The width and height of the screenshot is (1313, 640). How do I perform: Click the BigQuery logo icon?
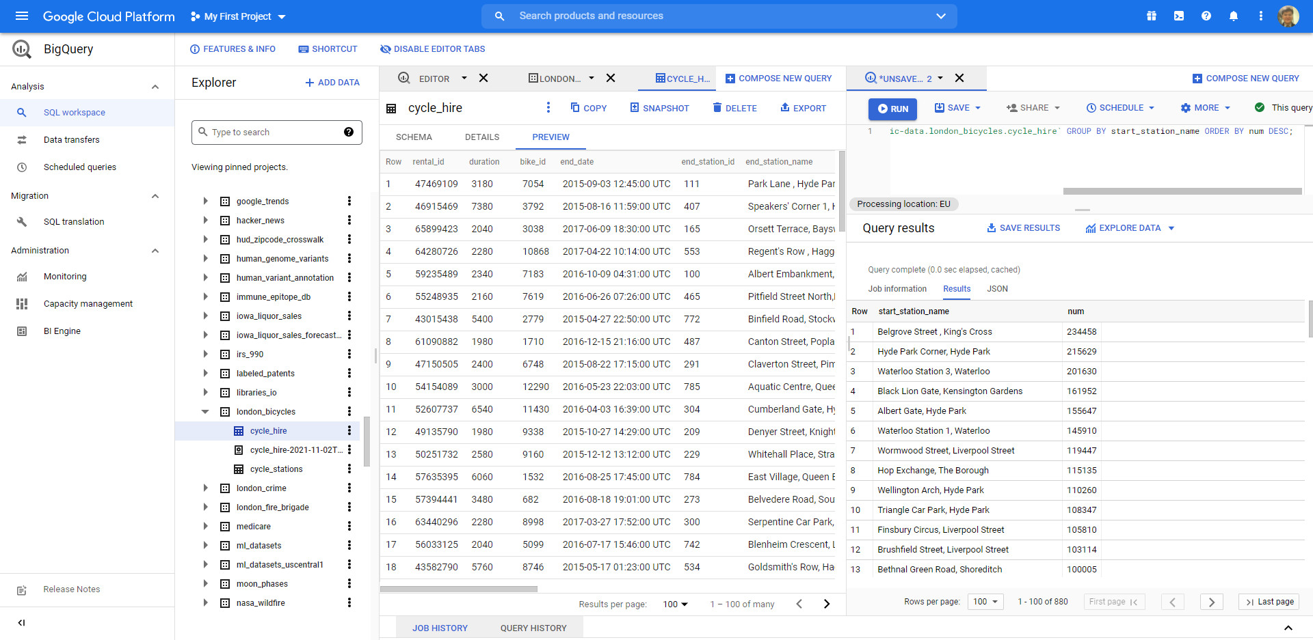pyautogui.click(x=22, y=49)
